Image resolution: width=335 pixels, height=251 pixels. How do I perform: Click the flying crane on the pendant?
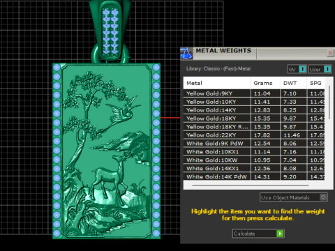pyautogui.click(x=124, y=109)
